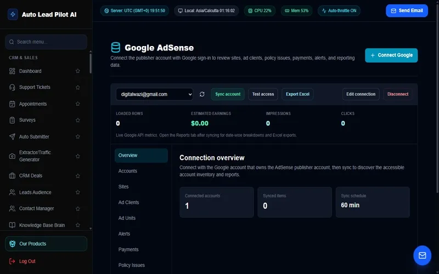This screenshot has height=274, width=439.
Task: Click the Dashboard grid icon
Action: tap(12, 71)
